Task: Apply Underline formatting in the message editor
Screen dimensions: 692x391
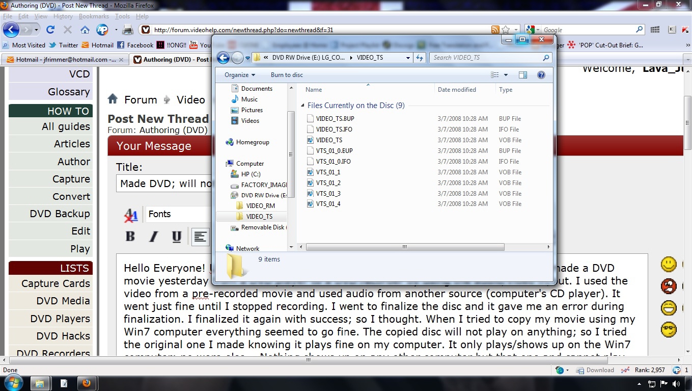Action: tap(177, 237)
